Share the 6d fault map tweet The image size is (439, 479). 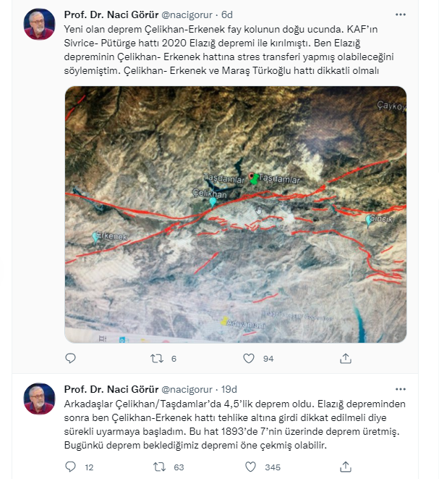click(x=346, y=358)
